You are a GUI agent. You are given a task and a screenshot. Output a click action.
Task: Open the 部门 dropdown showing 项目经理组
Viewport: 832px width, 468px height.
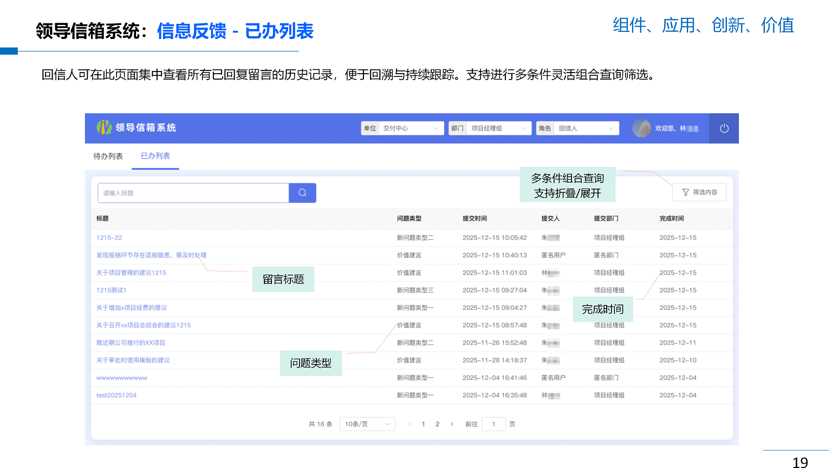[x=499, y=128]
